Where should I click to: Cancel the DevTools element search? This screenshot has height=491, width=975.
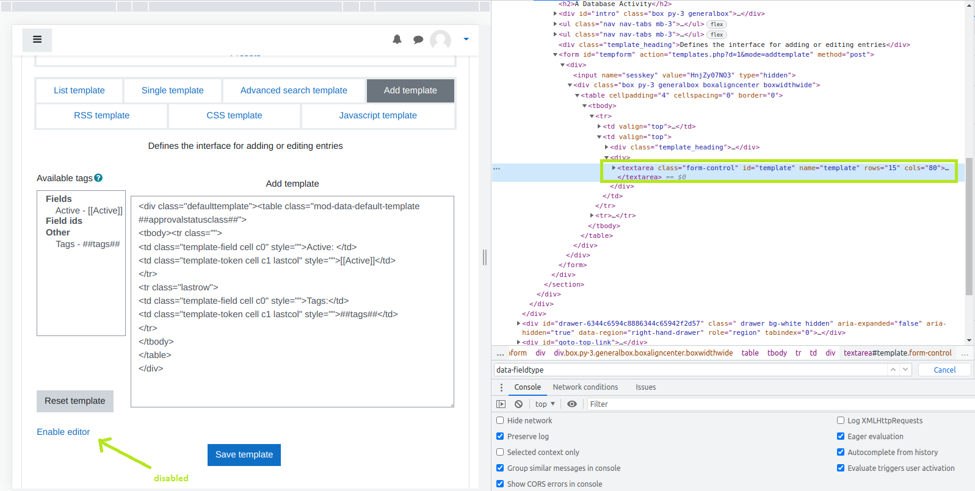coord(944,370)
